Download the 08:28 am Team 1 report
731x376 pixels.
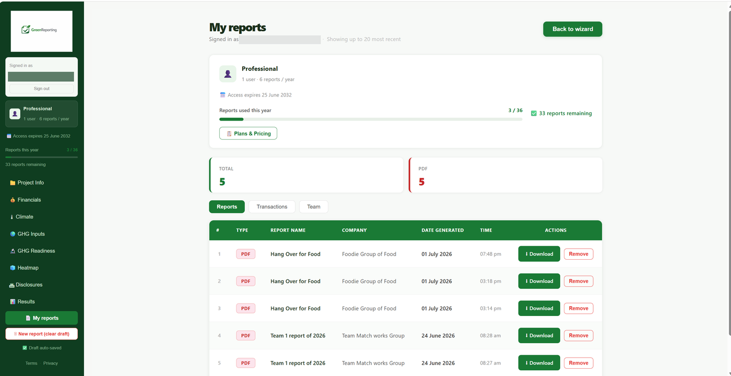coord(539,335)
